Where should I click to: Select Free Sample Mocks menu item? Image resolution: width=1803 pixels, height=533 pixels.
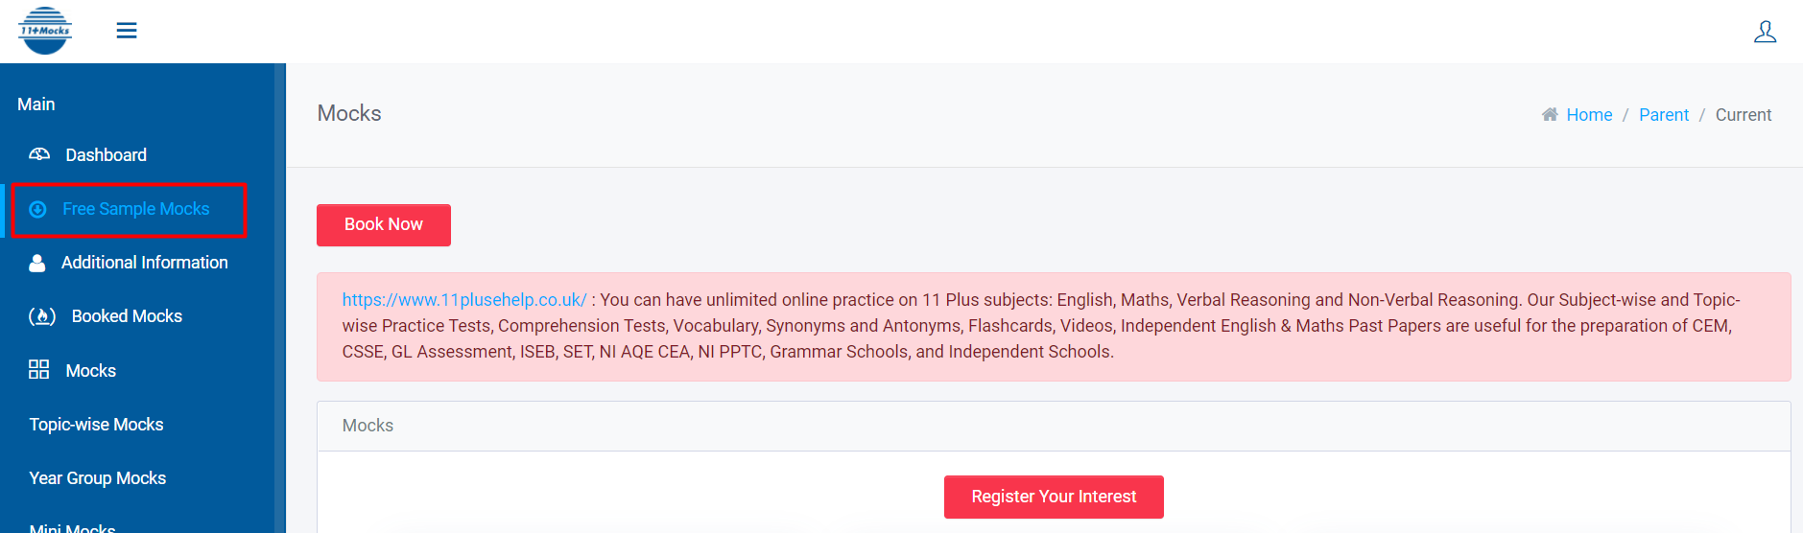(135, 209)
